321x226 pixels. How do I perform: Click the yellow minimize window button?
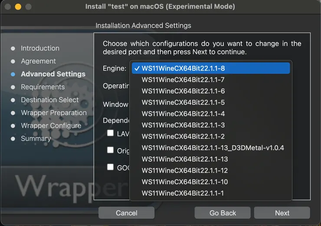(x=18, y=7)
